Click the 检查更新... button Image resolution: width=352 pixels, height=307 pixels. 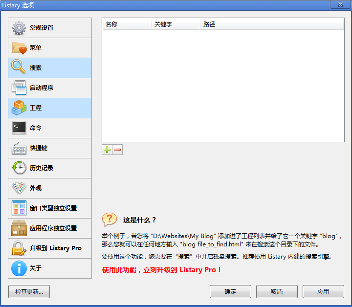point(29,292)
